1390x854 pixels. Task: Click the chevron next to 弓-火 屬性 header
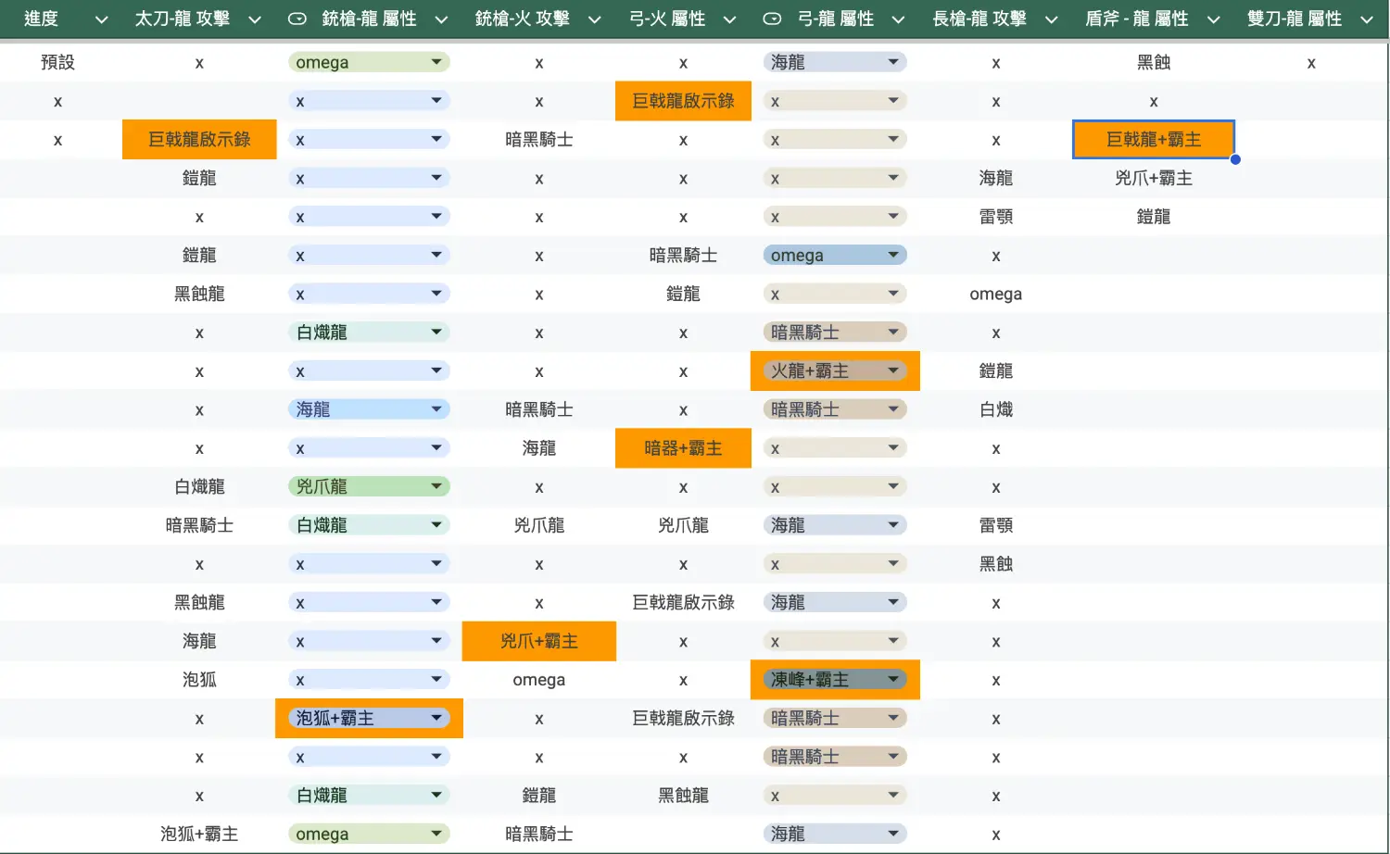(x=730, y=19)
